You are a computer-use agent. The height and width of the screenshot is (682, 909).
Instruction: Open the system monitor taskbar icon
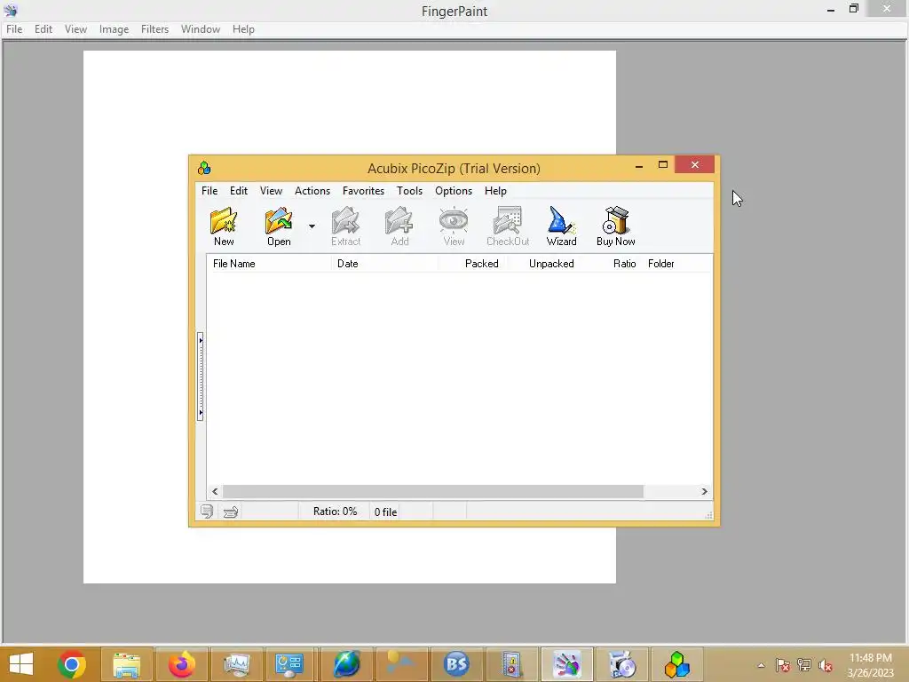tap(236, 664)
